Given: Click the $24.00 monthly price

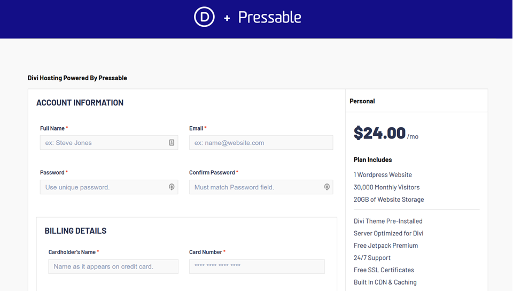Looking at the screenshot, I should point(380,133).
